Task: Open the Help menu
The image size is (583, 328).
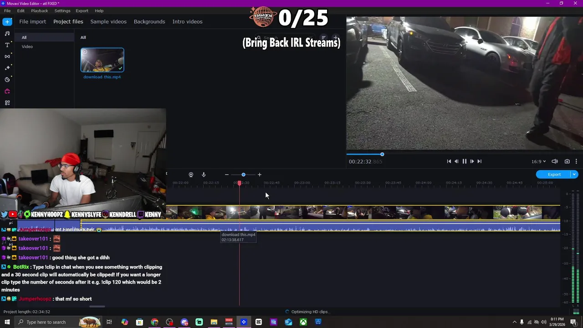Action: (99, 10)
